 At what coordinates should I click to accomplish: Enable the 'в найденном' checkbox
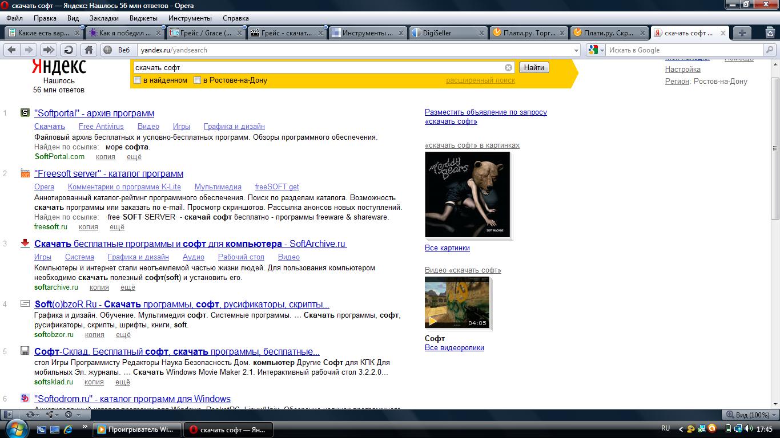point(137,80)
